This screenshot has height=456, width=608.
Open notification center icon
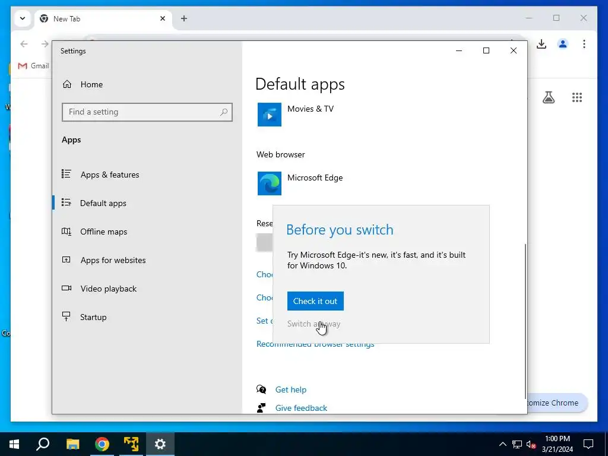point(588,444)
